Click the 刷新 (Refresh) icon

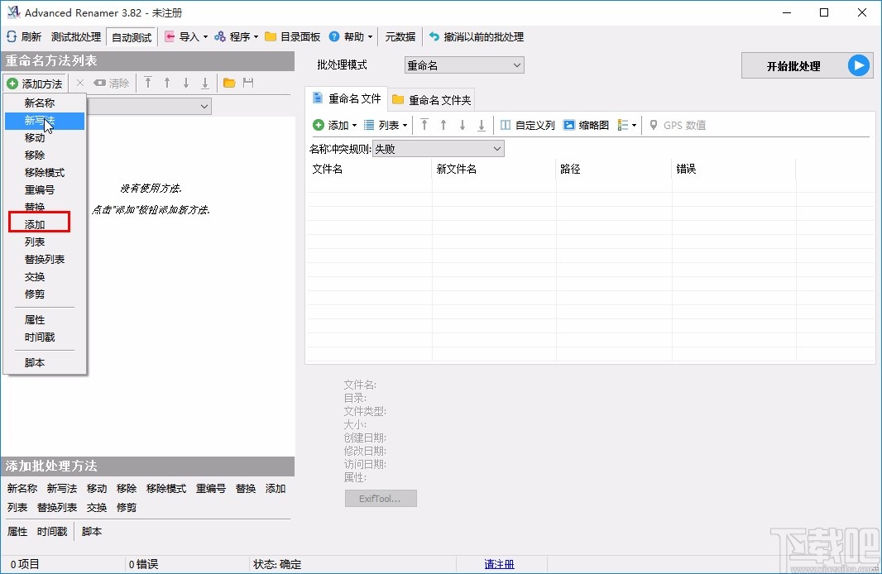11,36
